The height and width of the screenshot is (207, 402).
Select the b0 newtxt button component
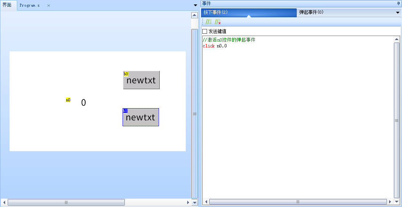141,80
